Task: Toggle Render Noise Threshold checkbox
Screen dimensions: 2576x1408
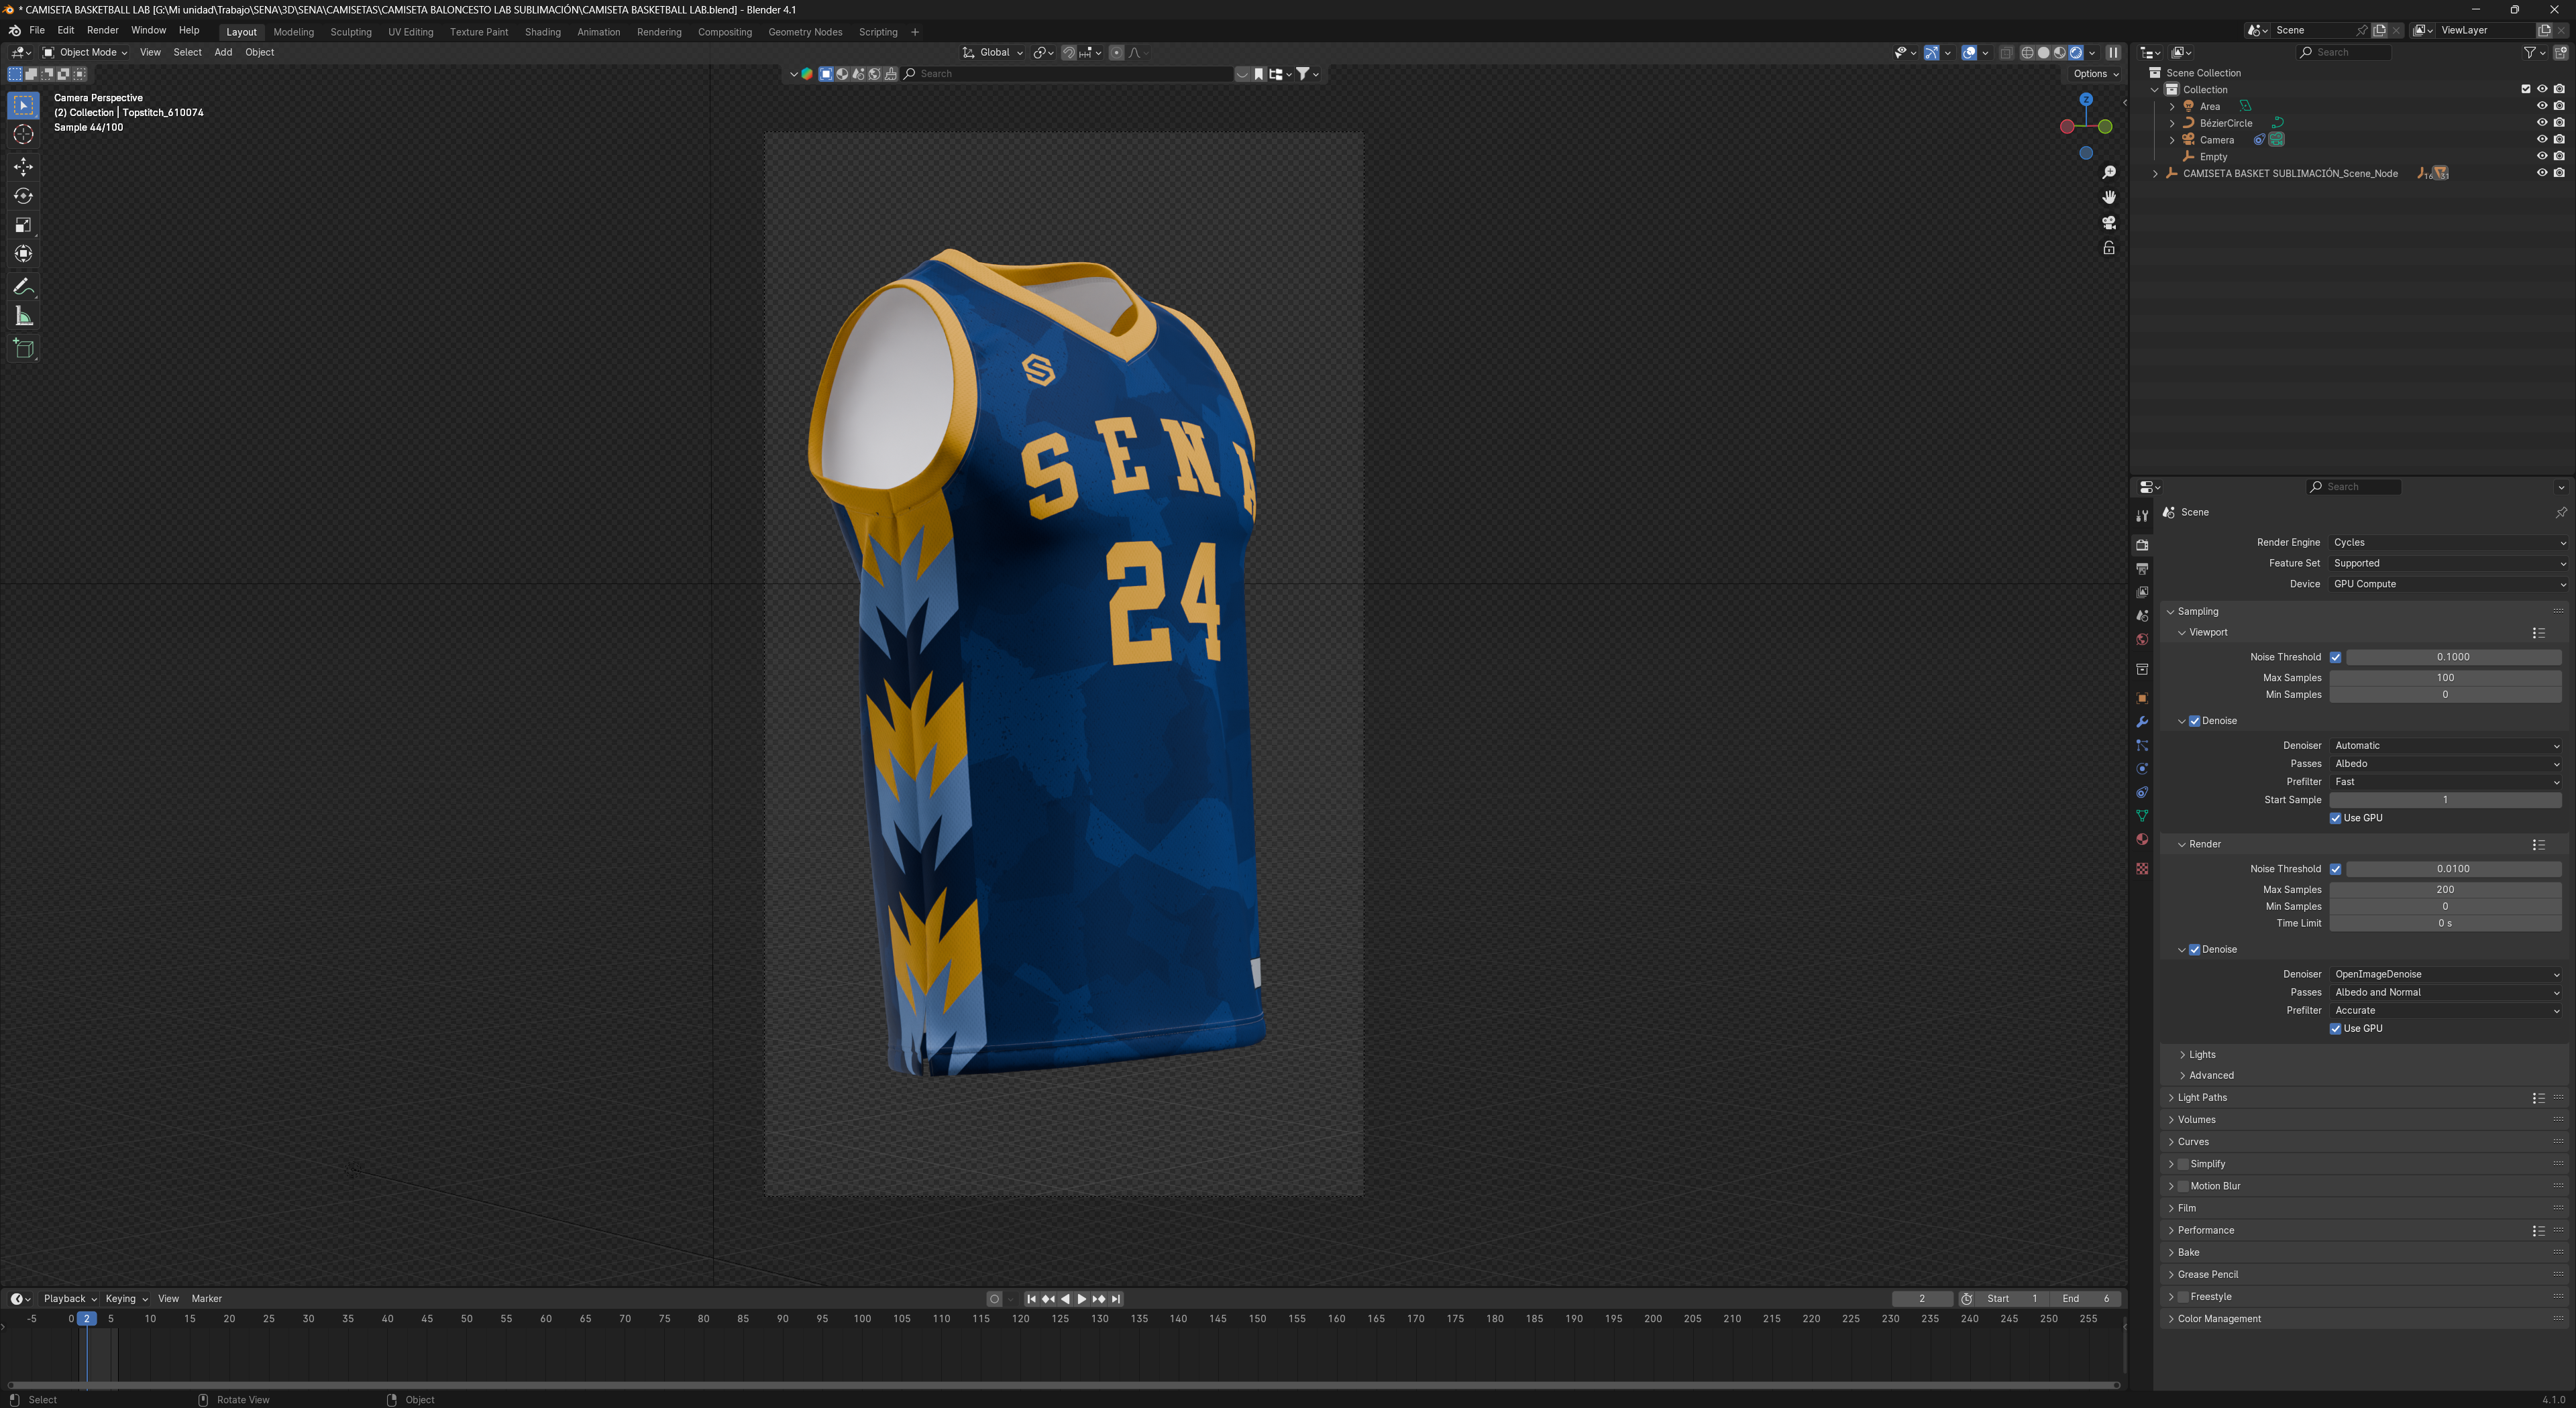Action: 2336,870
